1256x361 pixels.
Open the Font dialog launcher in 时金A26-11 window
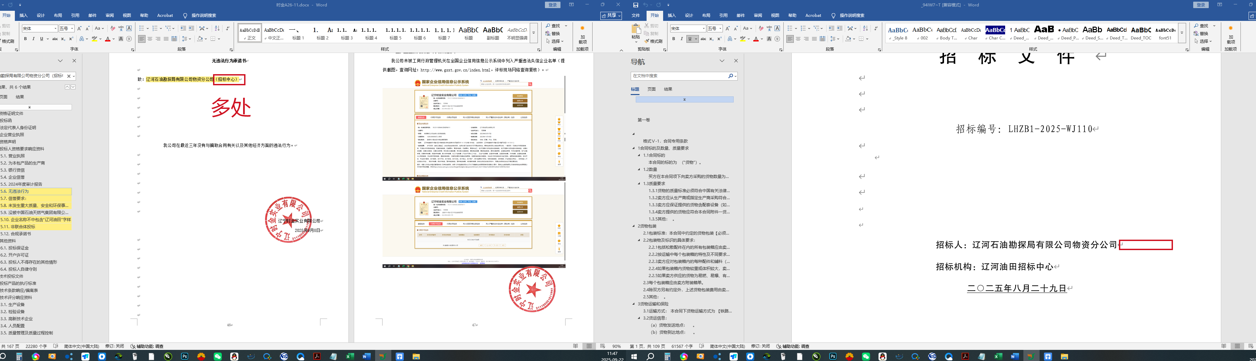point(133,50)
